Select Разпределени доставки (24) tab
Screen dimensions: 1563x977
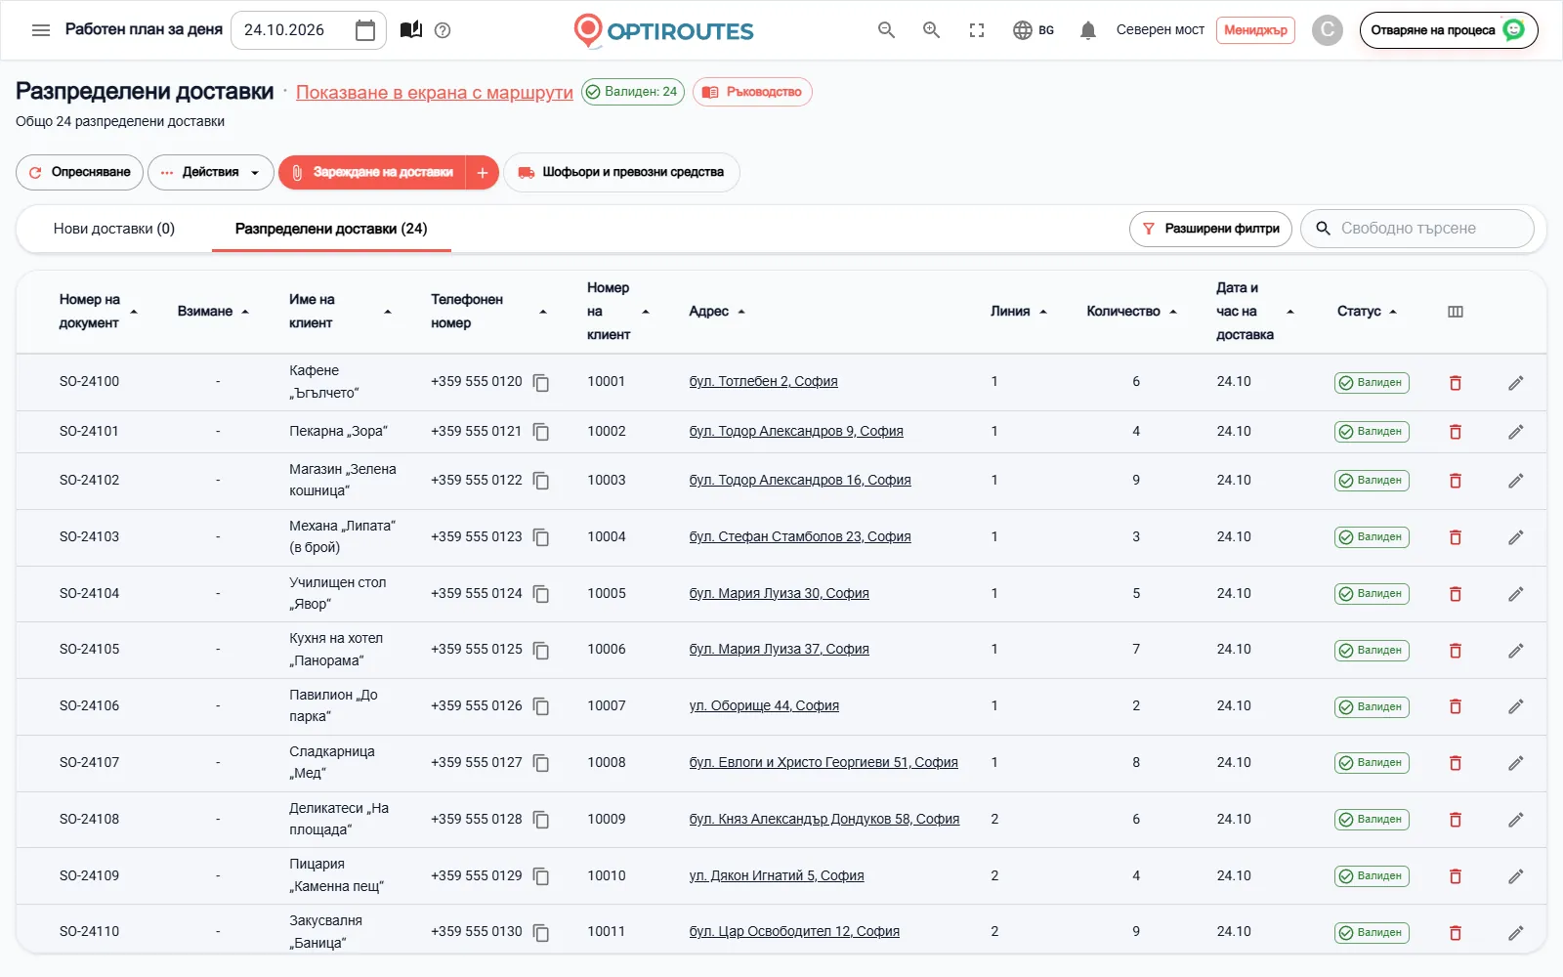click(x=331, y=229)
